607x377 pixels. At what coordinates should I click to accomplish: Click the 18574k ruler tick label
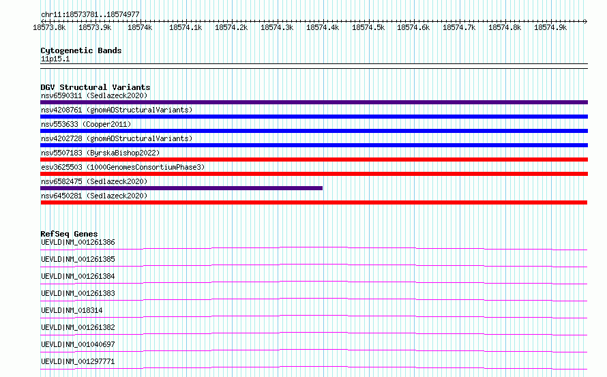(140, 27)
